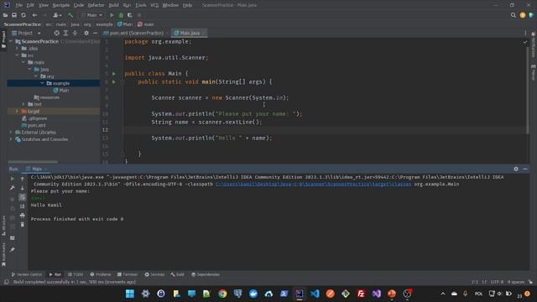
Task: Open the Run configuration Main dropdown
Action: (x=91, y=15)
